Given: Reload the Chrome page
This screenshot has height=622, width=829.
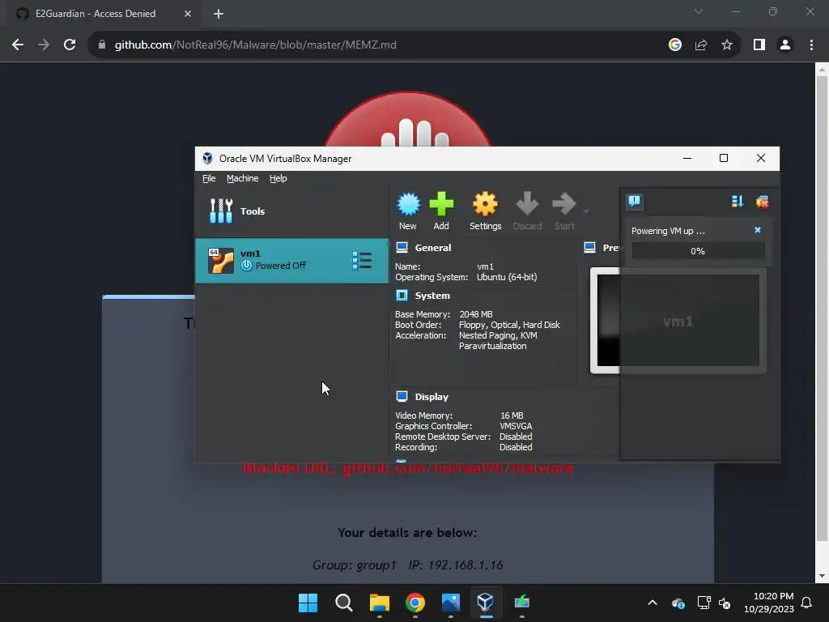Looking at the screenshot, I should 70,45.
